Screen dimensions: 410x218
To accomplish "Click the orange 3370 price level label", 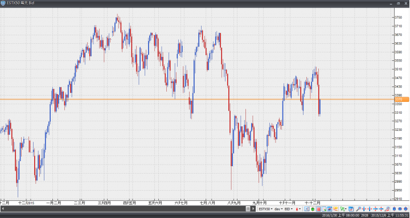I will click(401, 100).
